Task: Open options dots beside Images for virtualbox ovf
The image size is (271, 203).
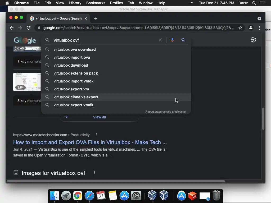Action: tap(94, 173)
